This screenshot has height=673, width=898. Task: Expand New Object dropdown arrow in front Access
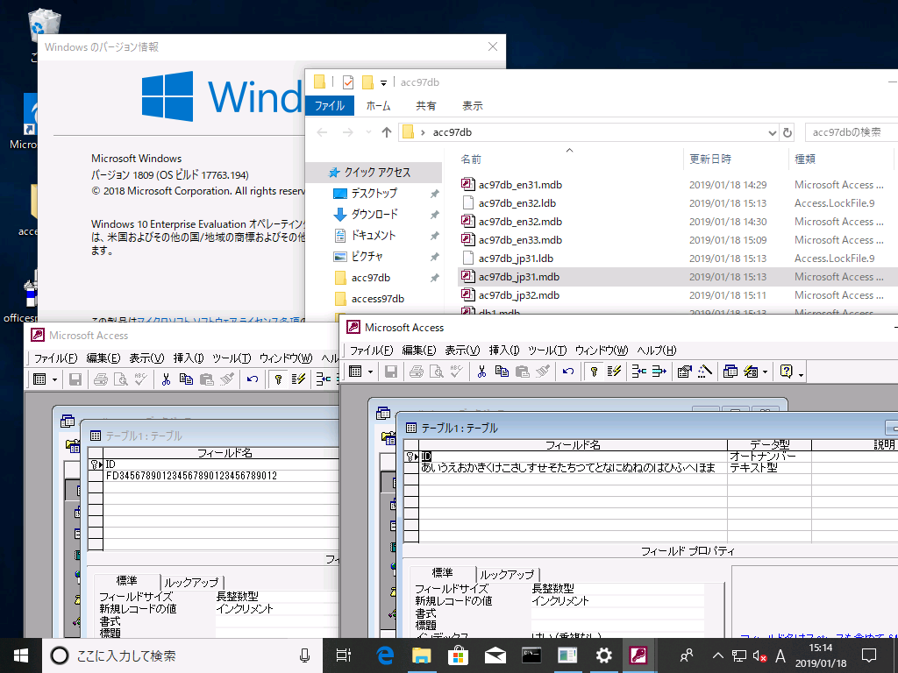pos(765,372)
